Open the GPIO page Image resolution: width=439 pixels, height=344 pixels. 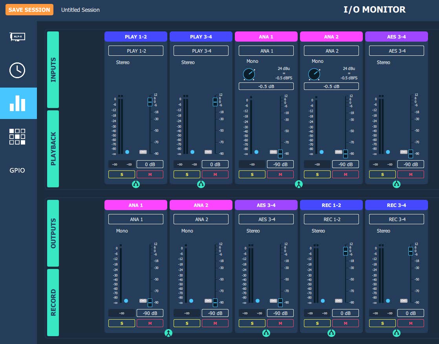pyautogui.click(x=17, y=170)
